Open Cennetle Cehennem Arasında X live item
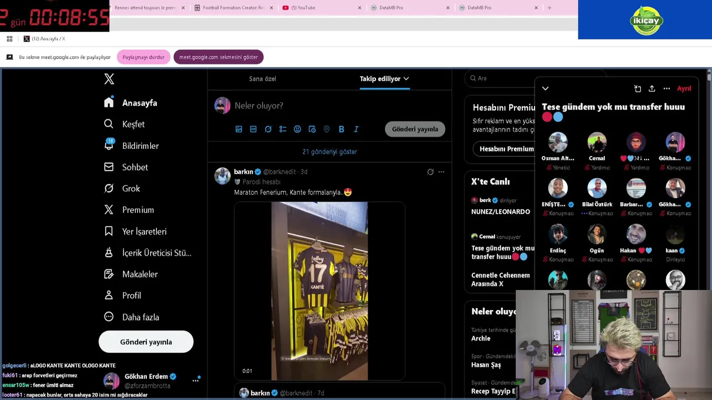 click(501, 279)
